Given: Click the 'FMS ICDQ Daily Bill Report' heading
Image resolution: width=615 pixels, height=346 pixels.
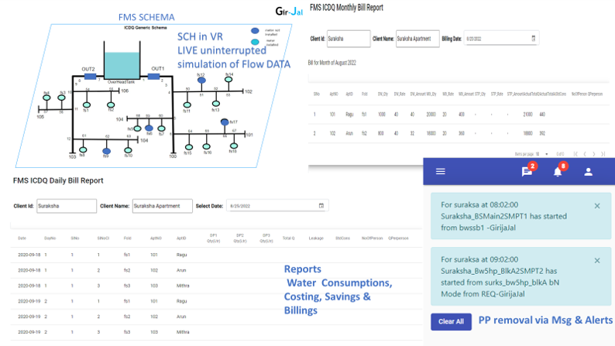Looking at the screenshot, I should [x=58, y=180].
